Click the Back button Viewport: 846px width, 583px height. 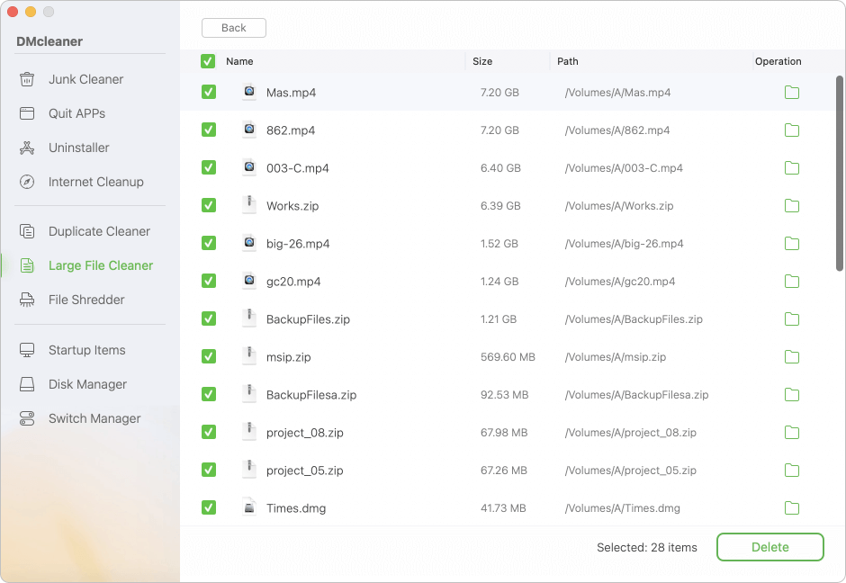pos(233,28)
